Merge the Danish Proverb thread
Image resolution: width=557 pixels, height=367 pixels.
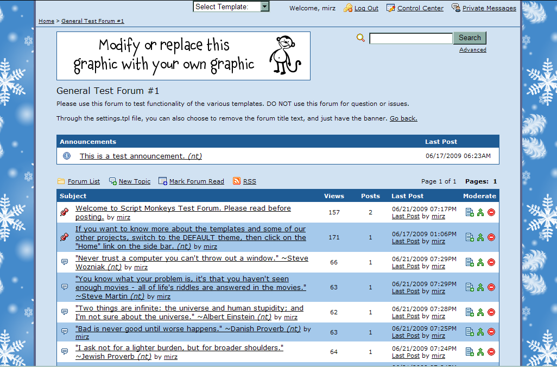coord(480,332)
